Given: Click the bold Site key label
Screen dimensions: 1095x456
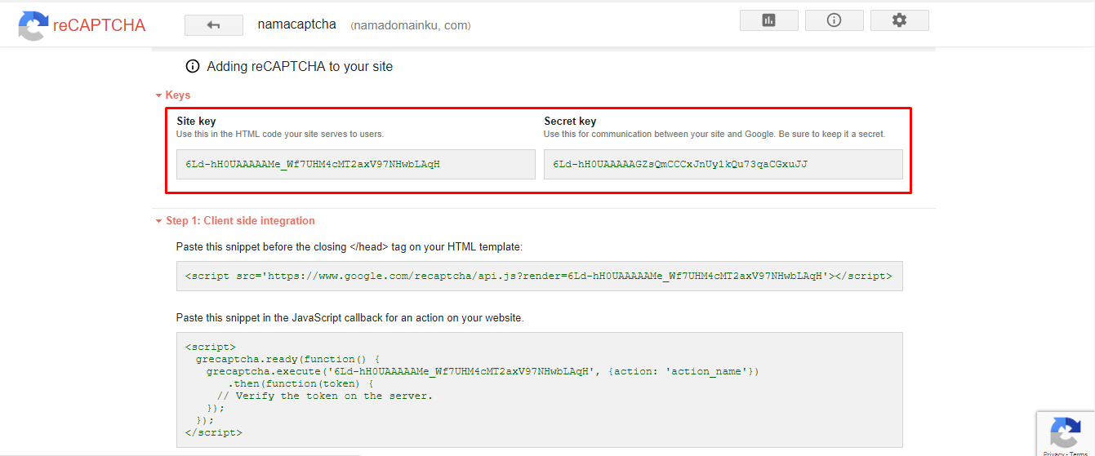Looking at the screenshot, I should pyautogui.click(x=196, y=122).
